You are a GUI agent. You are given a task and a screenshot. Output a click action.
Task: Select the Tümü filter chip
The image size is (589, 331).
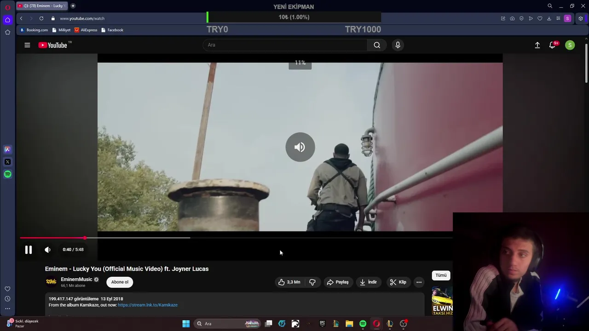pos(441,275)
